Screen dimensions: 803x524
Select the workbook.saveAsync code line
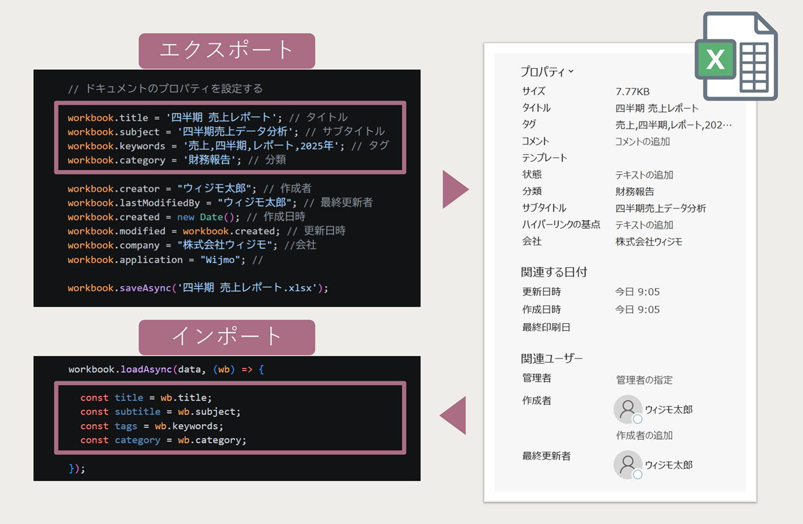coord(197,287)
